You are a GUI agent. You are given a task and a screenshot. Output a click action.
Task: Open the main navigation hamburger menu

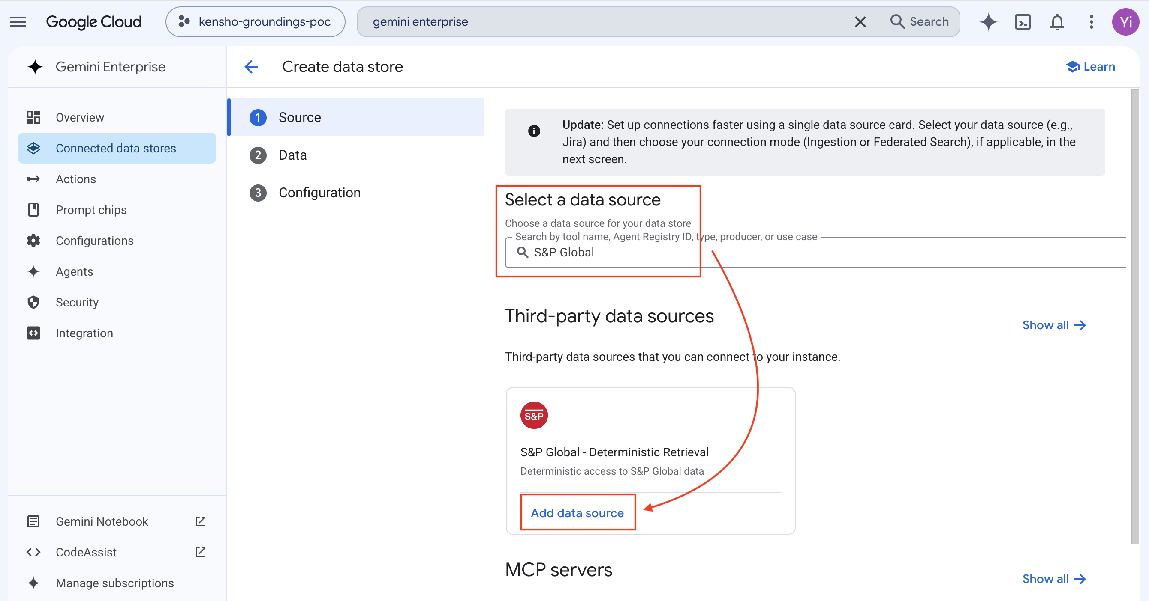pos(18,21)
